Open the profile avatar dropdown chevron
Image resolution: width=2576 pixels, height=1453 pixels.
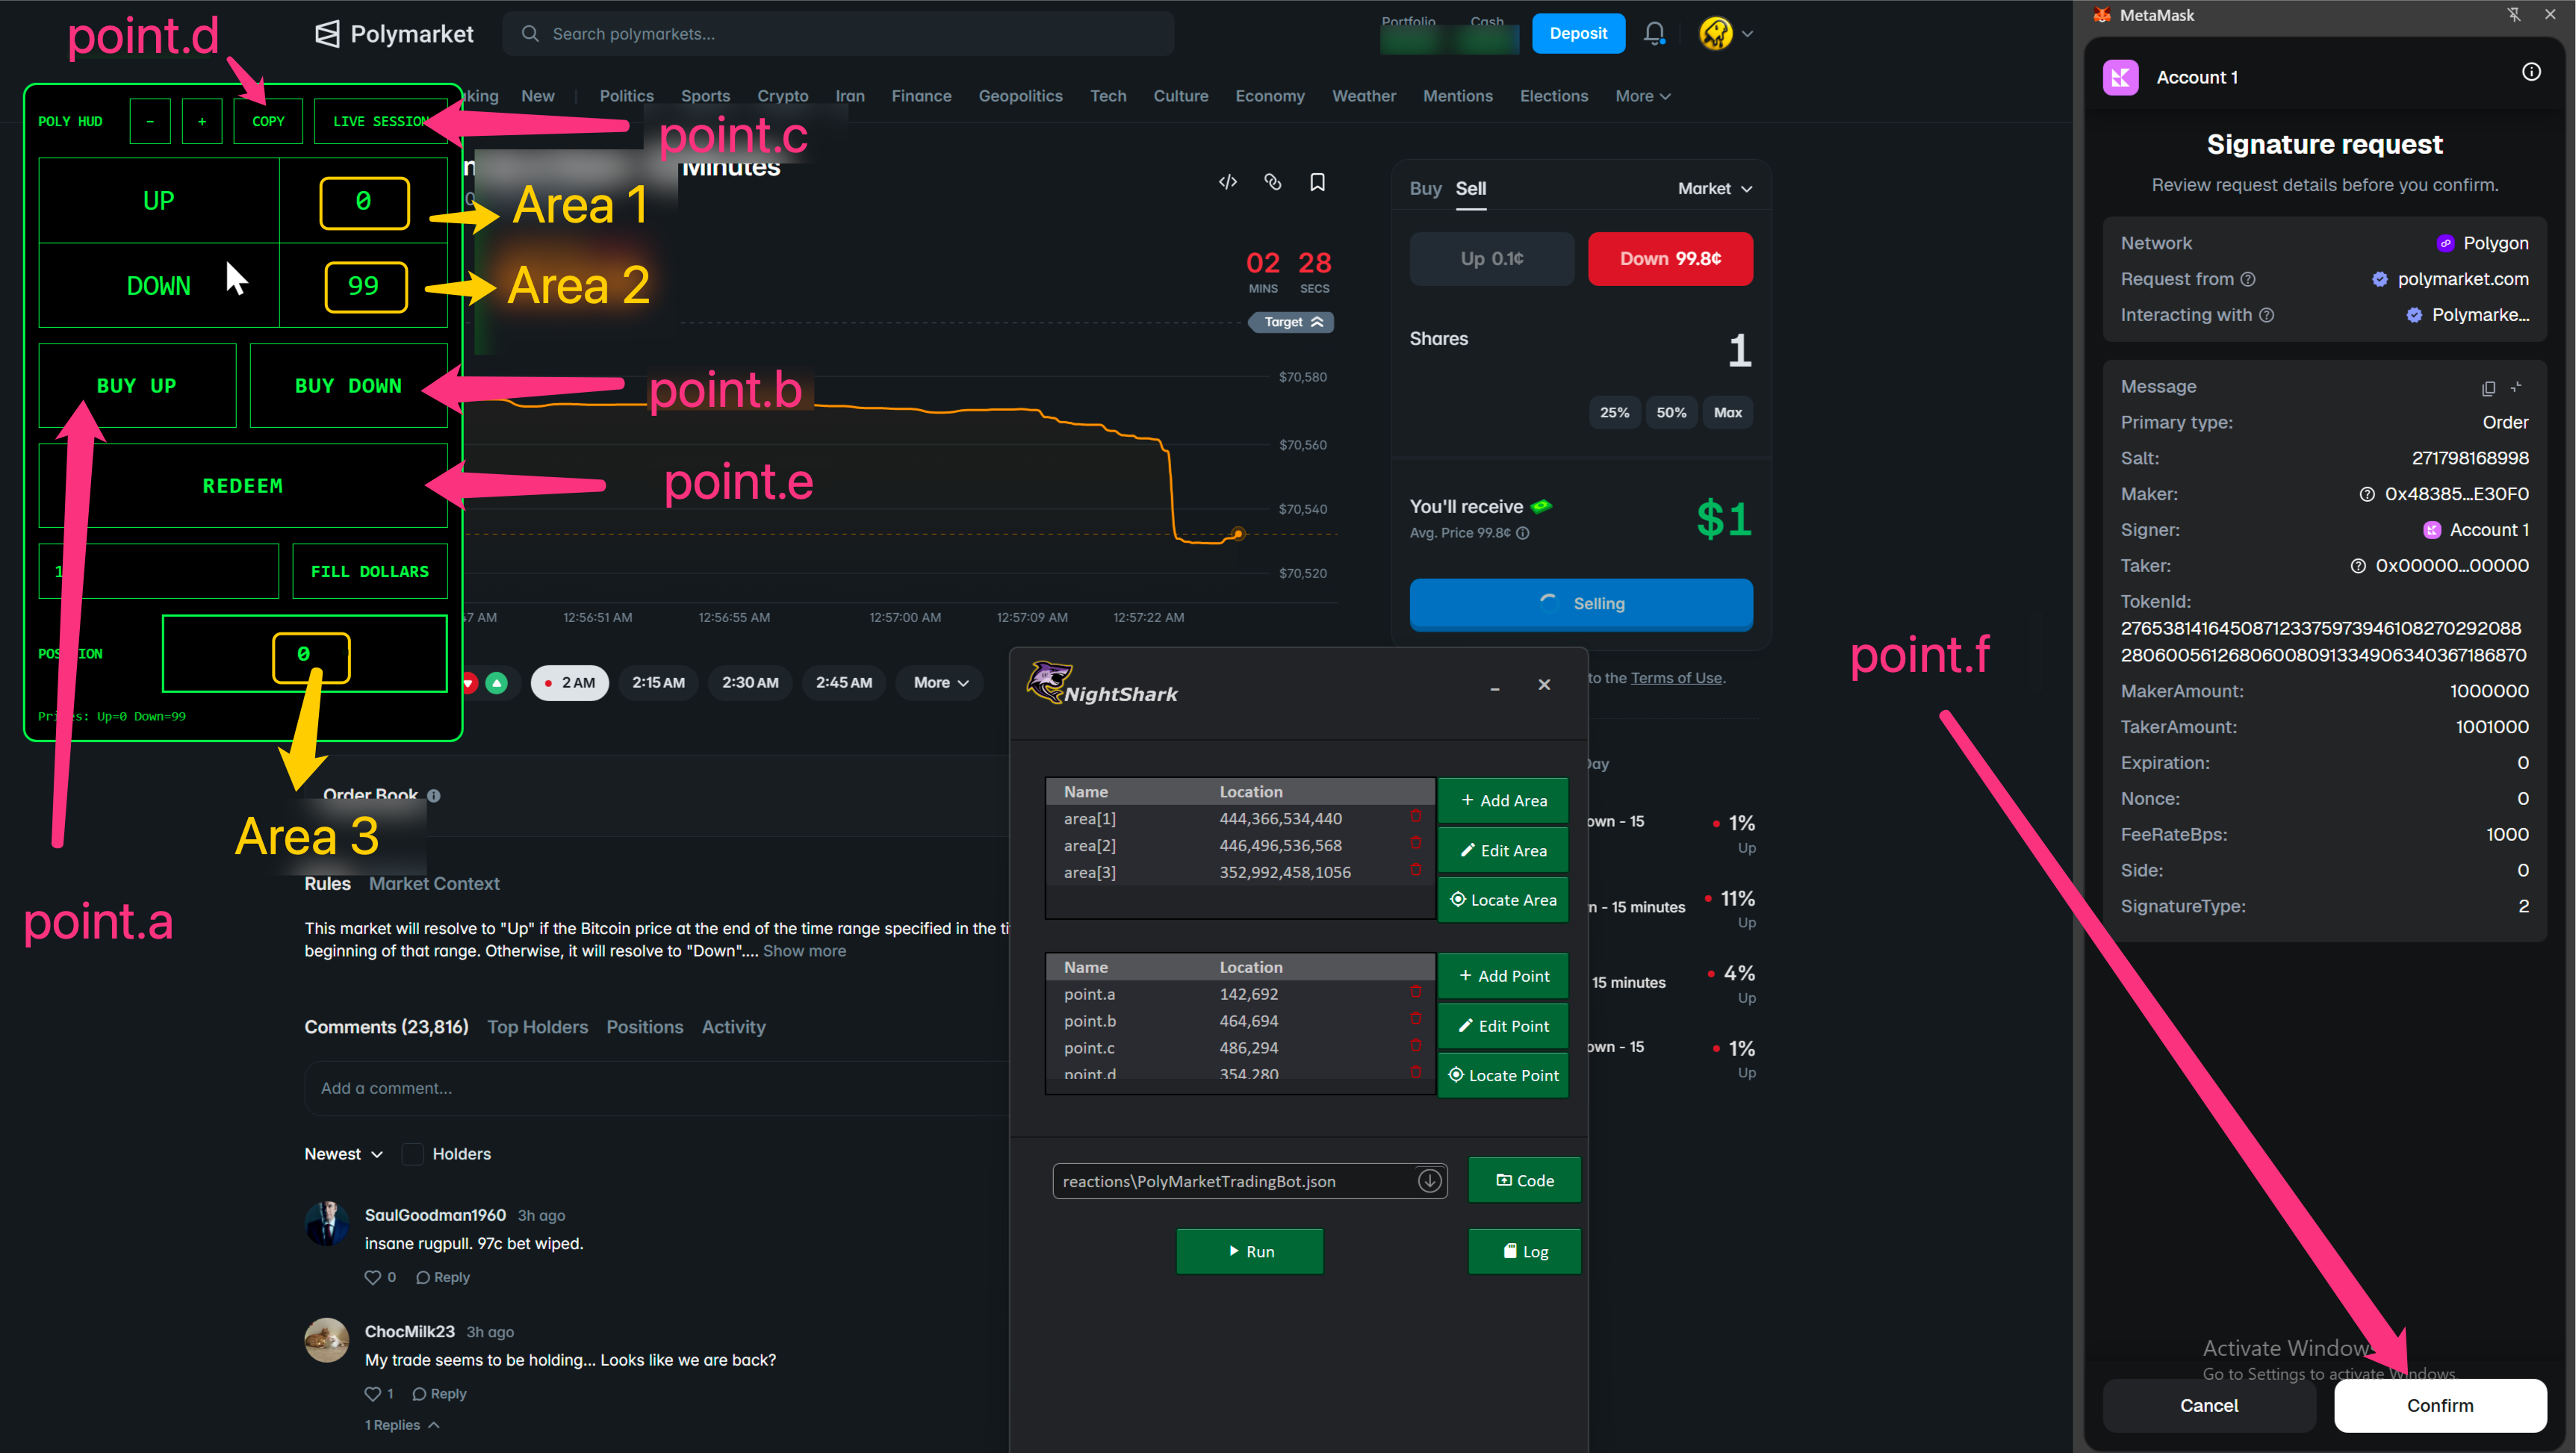point(1748,34)
